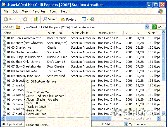167x127 pixels.
Task: Select music icon of 01 04 Stadium Arcadium file
Action: coord(4,52)
